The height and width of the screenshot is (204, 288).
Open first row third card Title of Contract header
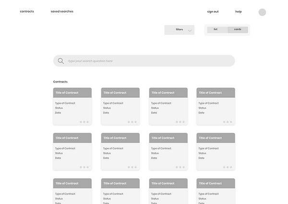[168, 93]
